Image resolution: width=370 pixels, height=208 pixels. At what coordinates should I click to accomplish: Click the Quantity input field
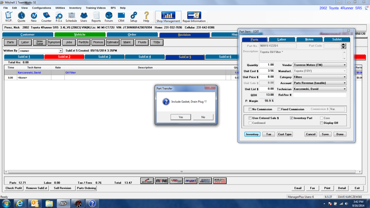coord(267,65)
